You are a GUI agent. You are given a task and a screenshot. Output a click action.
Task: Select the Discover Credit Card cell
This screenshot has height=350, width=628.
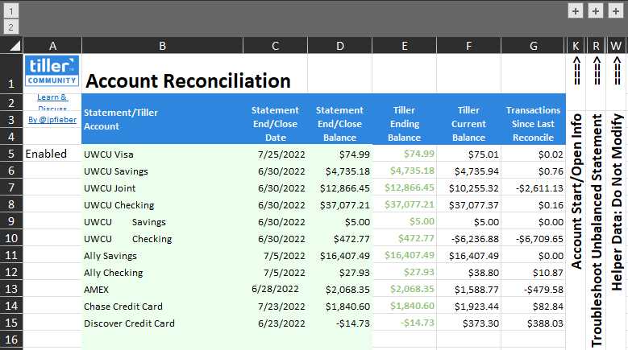(162, 323)
